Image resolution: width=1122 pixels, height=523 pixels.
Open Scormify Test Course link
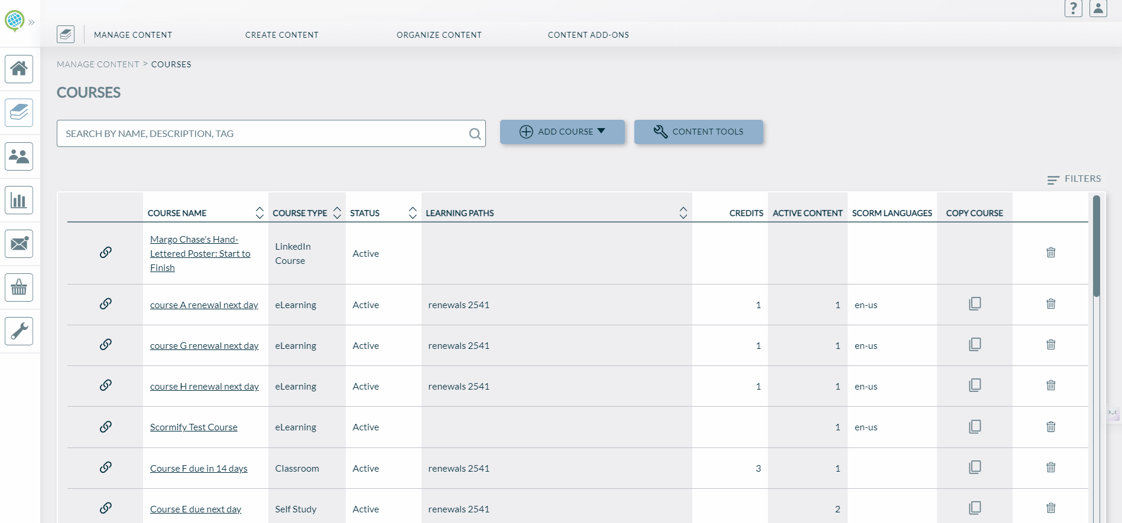coord(194,427)
